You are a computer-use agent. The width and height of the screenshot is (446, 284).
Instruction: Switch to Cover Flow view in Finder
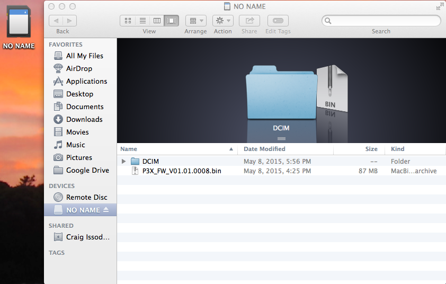tap(172, 21)
